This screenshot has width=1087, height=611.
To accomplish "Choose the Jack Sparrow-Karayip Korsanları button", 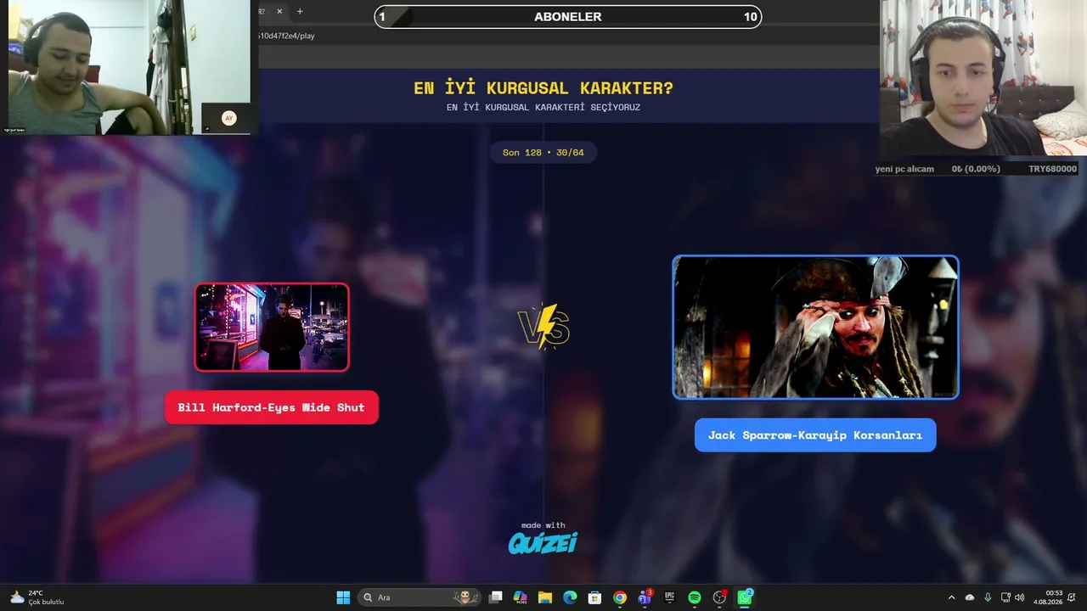I will point(815,435).
